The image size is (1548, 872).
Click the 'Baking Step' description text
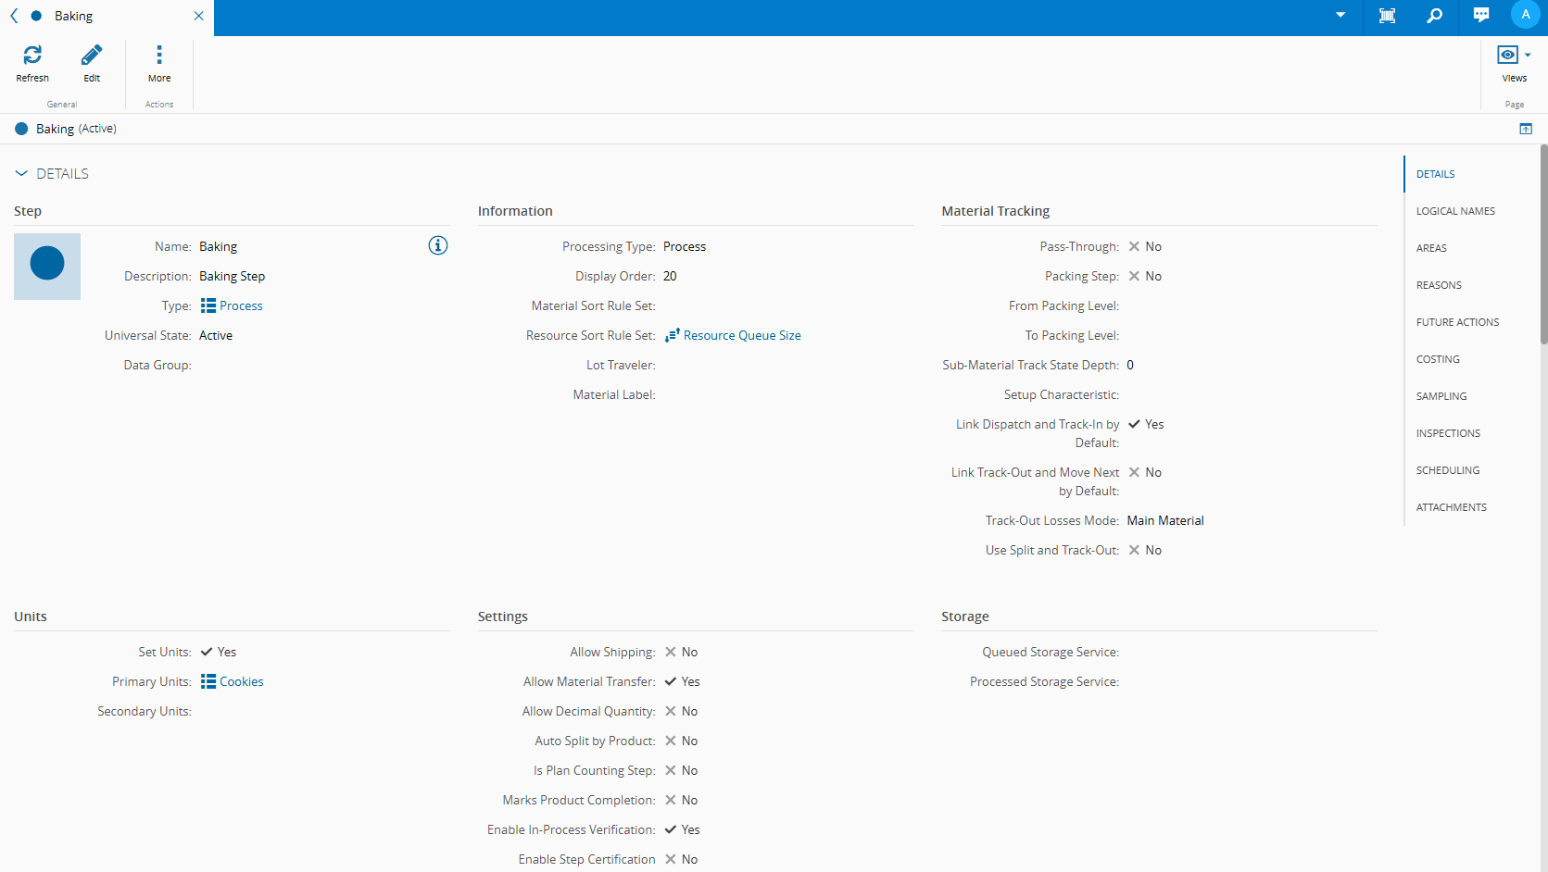pos(232,276)
